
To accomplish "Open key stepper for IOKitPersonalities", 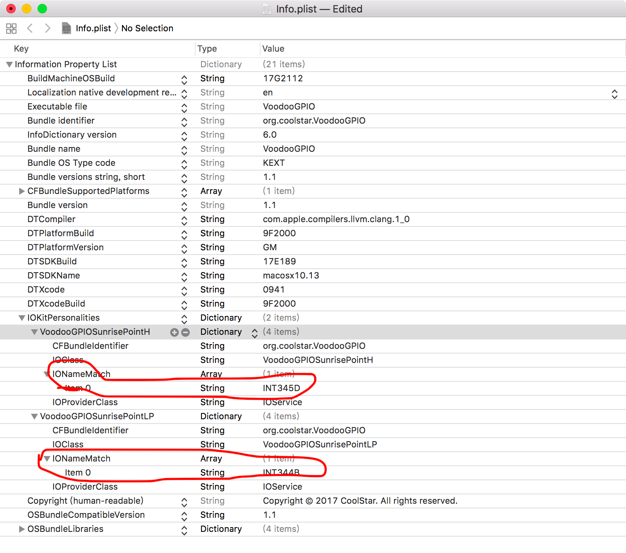I will tap(184, 319).
